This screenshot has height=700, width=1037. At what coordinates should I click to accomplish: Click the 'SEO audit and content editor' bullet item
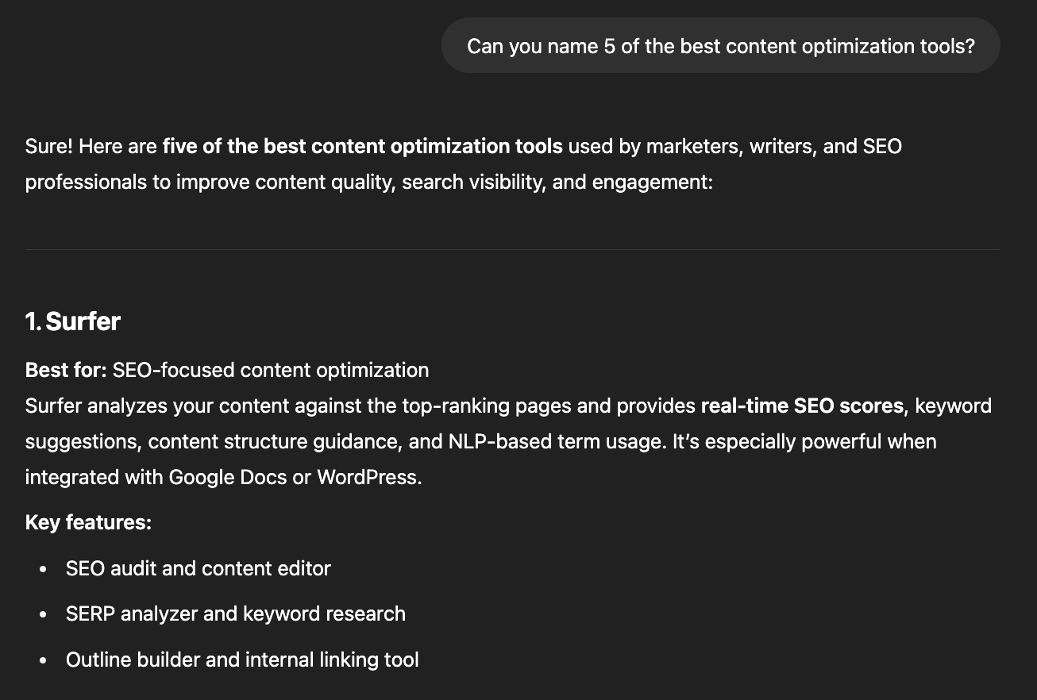click(x=199, y=568)
